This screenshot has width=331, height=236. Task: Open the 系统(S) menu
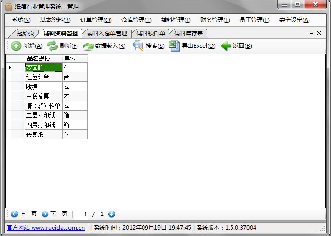click(x=21, y=20)
